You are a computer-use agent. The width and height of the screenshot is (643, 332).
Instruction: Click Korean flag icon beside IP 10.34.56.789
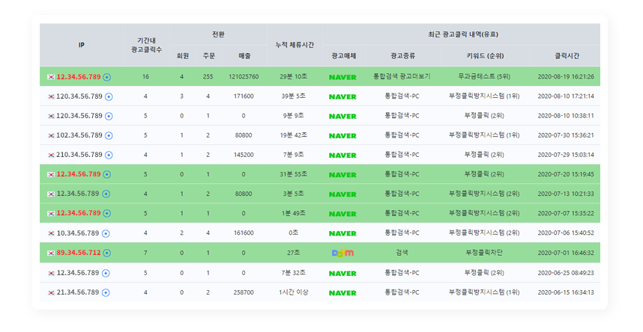pyautogui.click(x=51, y=233)
